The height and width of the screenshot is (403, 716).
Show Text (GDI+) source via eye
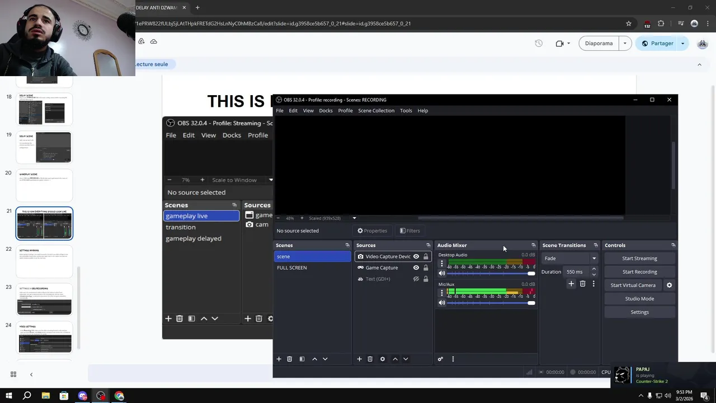point(416,279)
